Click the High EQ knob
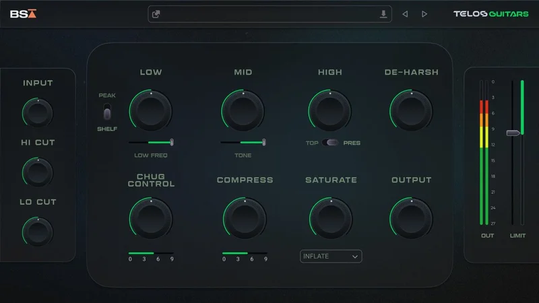 pos(329,110)
